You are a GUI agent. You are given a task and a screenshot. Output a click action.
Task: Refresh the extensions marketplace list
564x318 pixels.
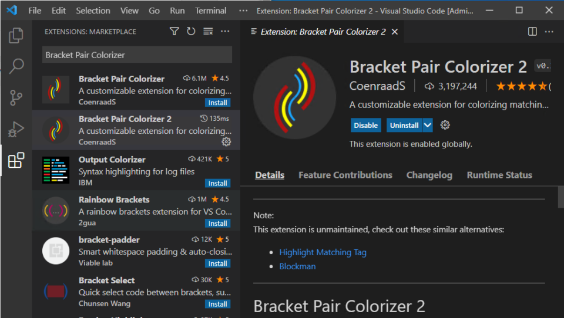click(191, 32)
